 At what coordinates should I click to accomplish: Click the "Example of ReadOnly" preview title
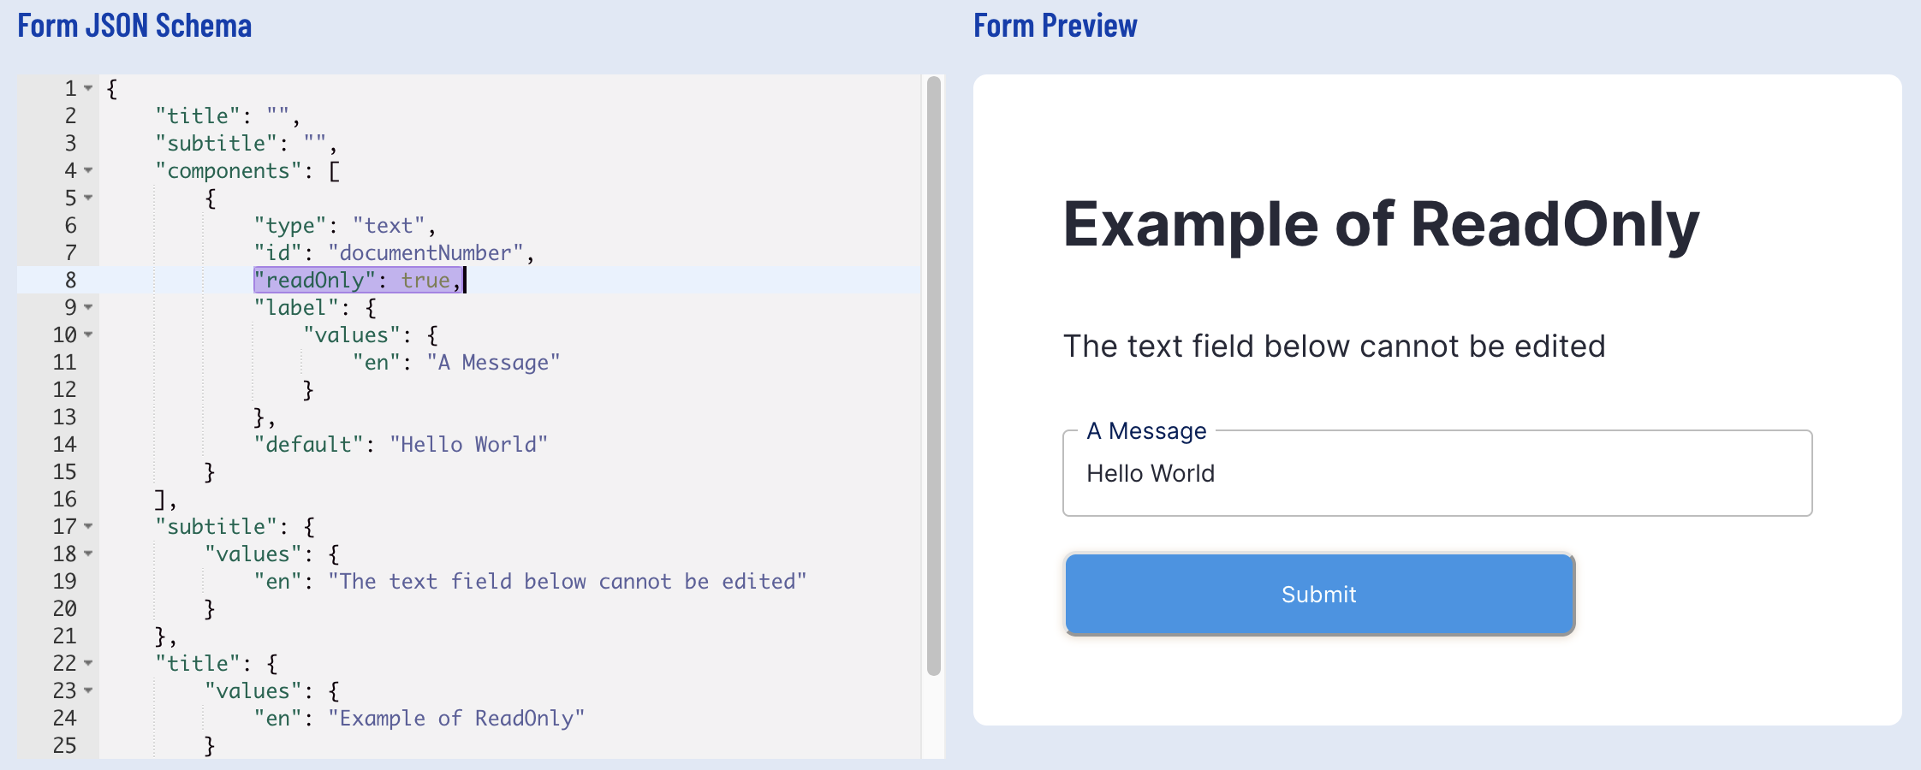pos(1380,224)
